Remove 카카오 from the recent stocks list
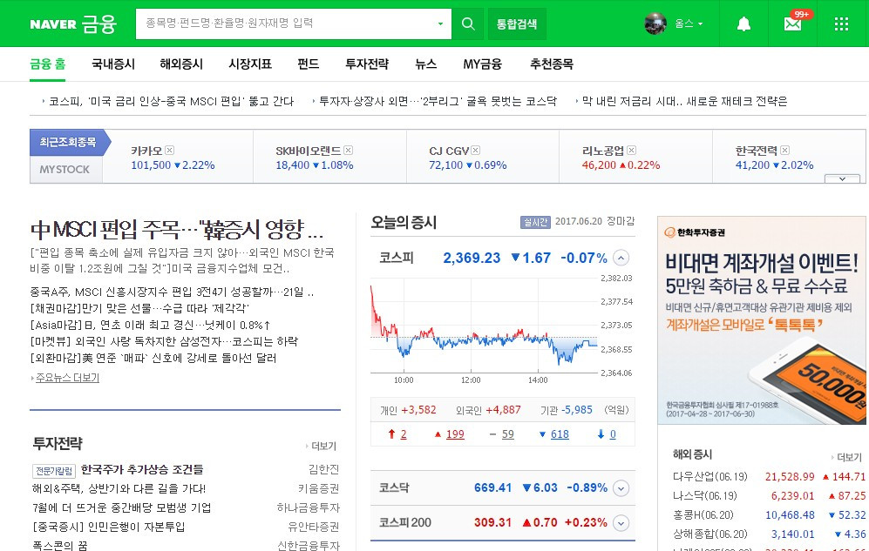 click(168, 150)
